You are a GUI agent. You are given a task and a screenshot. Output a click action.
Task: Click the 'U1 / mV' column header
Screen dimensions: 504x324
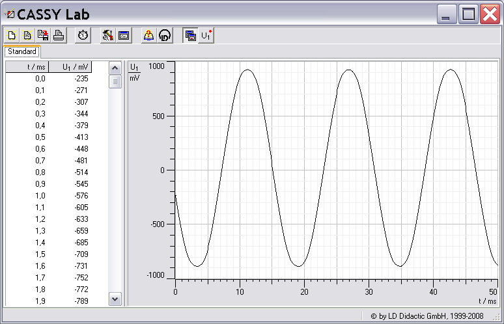70,67
